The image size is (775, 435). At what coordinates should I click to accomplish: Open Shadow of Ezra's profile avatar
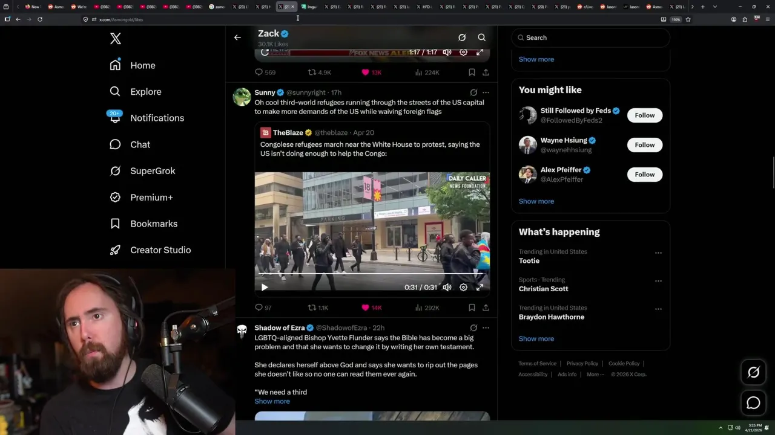coord(242,332)
